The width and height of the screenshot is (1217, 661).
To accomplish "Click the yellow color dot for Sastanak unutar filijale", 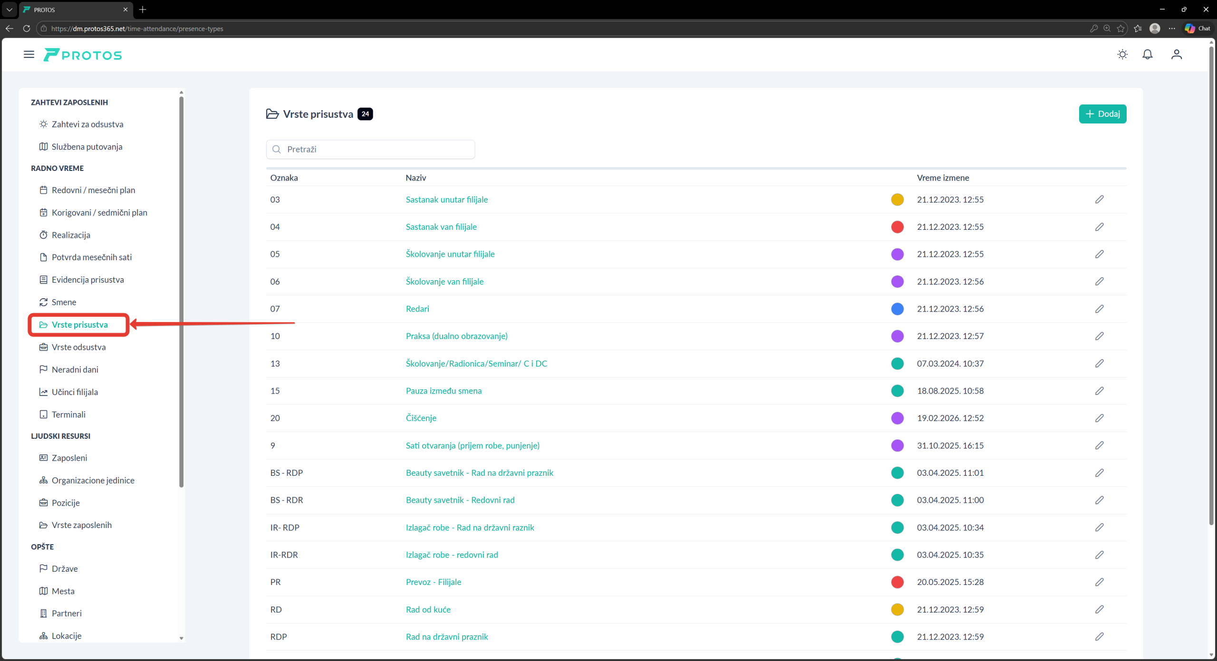I will [897, 199].
